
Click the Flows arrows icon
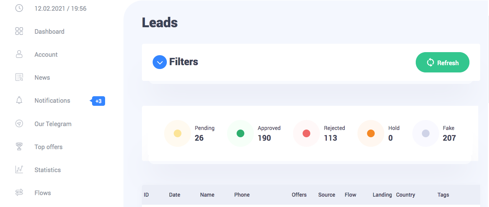click(19, 193)
